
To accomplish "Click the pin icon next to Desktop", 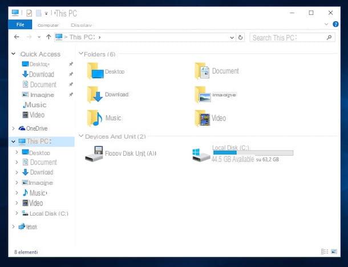I will click(x=71, y=64).
